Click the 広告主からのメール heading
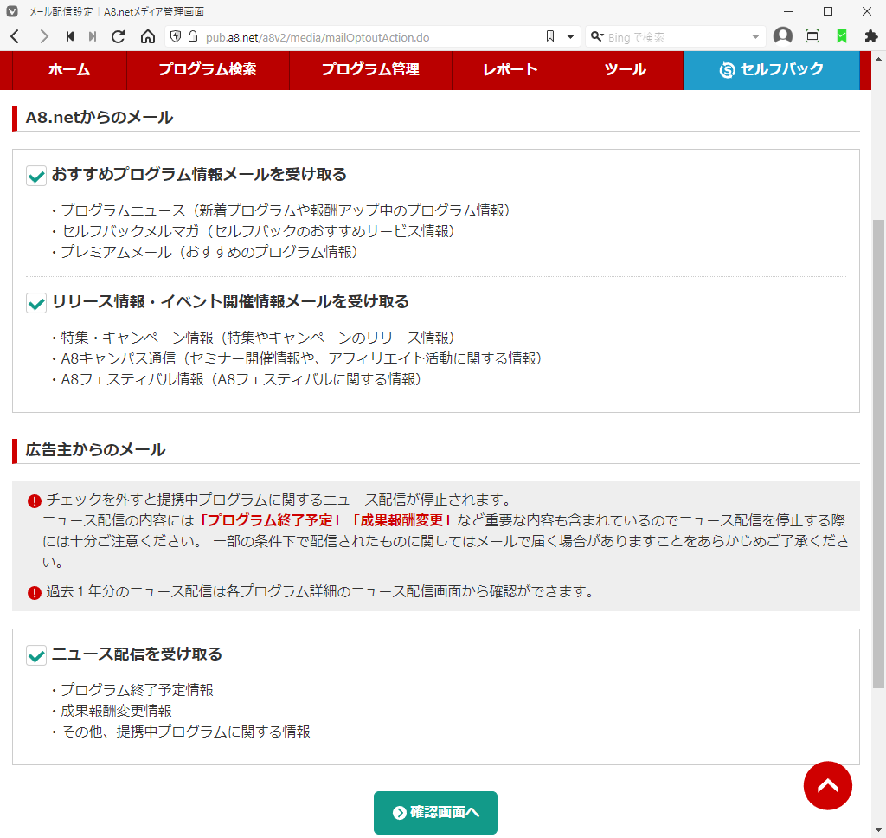 (x=95, y=450)
